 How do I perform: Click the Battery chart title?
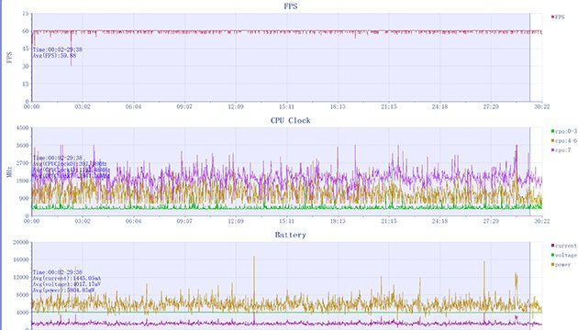point(291,235)
